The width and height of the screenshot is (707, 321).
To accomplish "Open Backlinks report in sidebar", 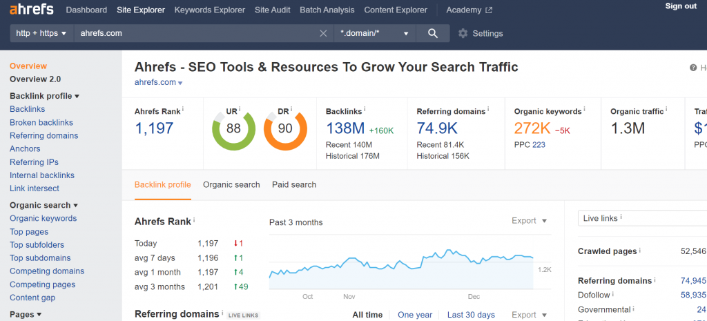I will point(28,109).
